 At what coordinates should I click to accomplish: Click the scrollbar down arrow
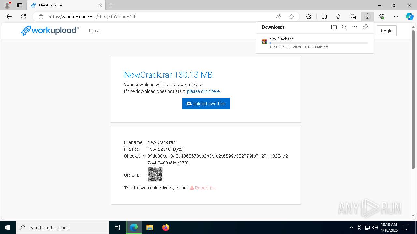coord(413,215)
